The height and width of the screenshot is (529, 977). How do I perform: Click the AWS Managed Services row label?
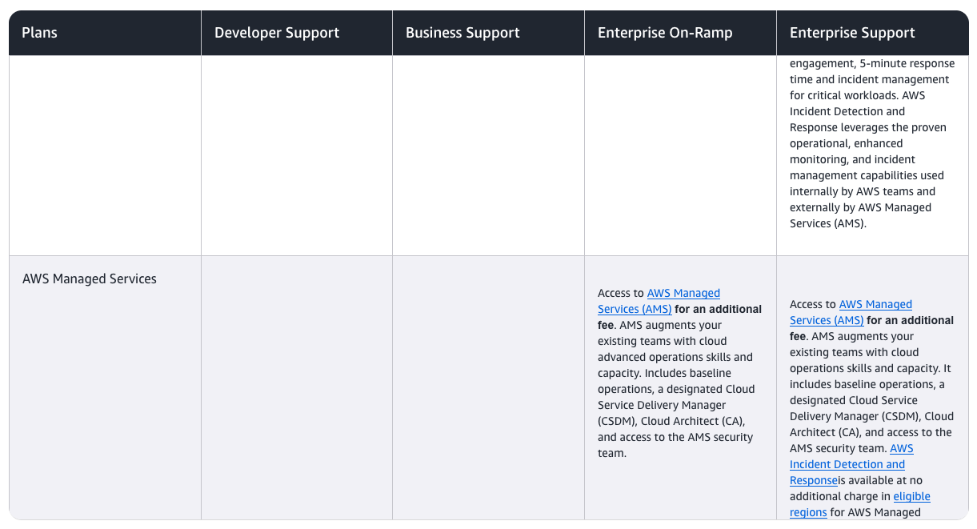tap(90, 279)
